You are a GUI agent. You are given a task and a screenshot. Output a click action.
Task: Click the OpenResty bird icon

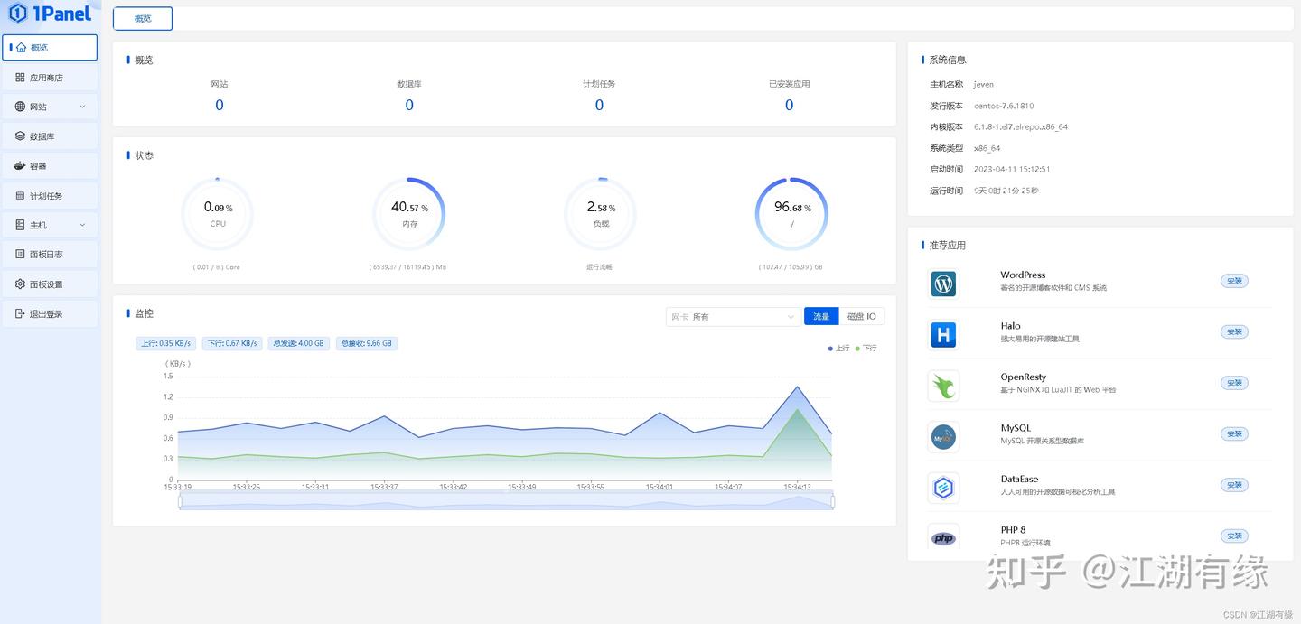943,387
